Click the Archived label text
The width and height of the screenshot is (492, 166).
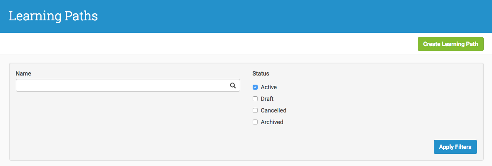(272, 122)
